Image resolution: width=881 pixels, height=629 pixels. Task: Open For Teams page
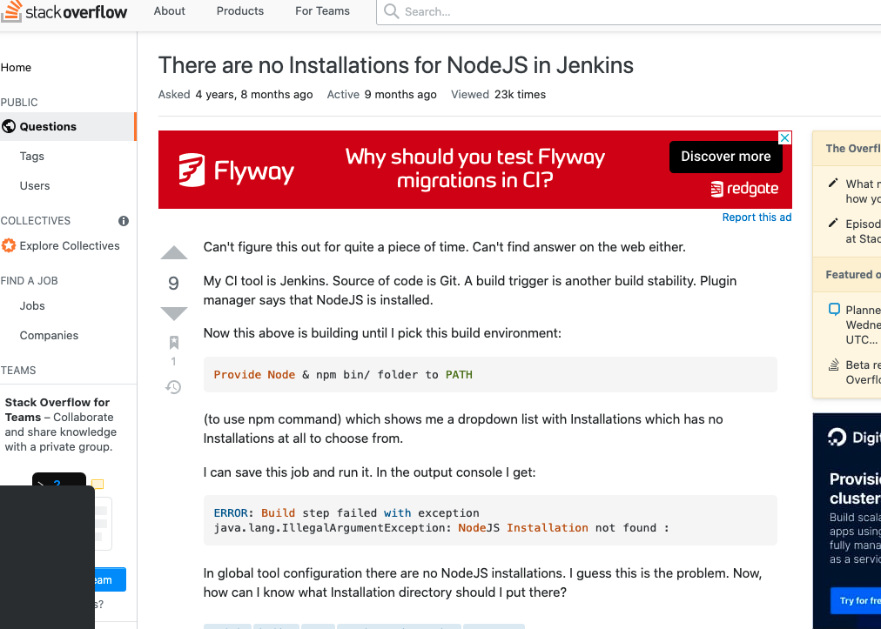(322, 11)
